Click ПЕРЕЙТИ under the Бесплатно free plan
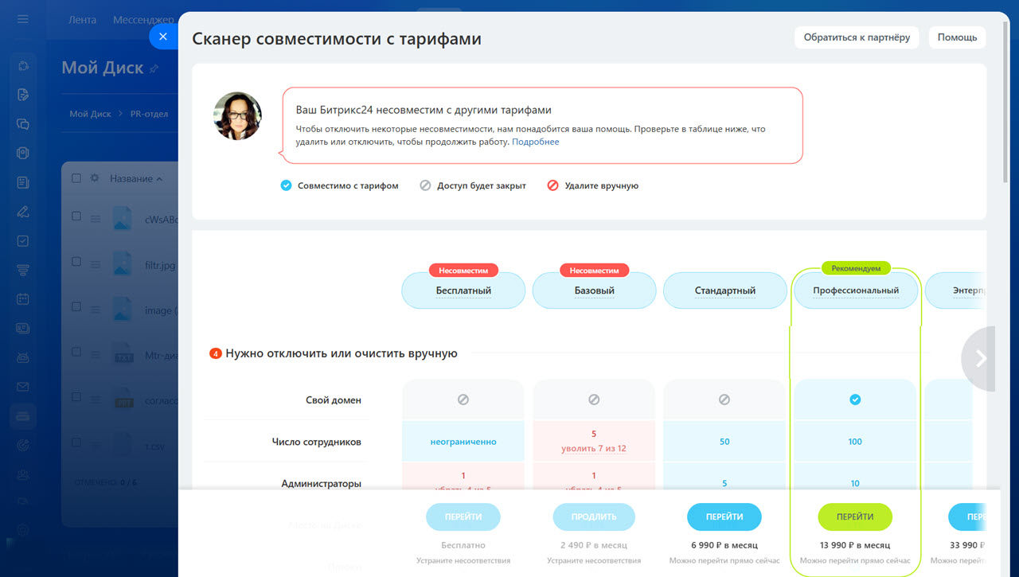This screenshot has width=1019, height=577. (x=463, y=517)
